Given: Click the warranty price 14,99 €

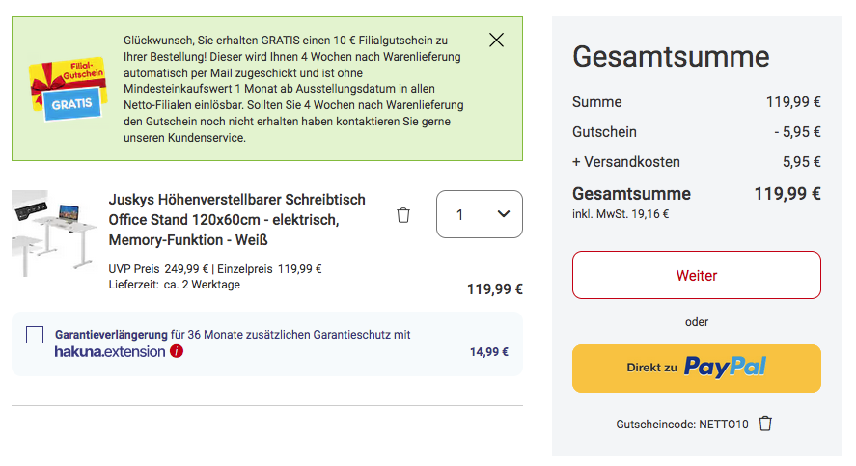Looking at the screenshot, I should click(x=489, y=352).
